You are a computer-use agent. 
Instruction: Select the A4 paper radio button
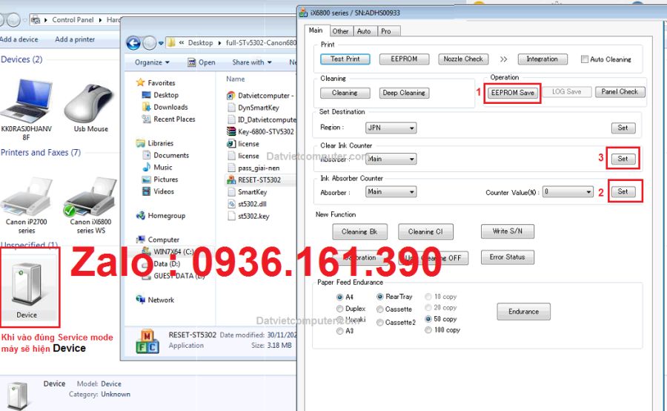point(339,297)
